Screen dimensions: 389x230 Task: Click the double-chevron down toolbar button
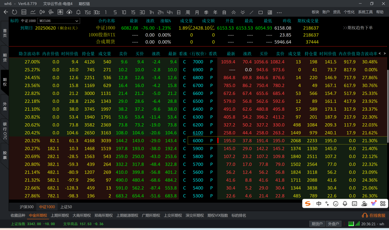pos(242,12)
